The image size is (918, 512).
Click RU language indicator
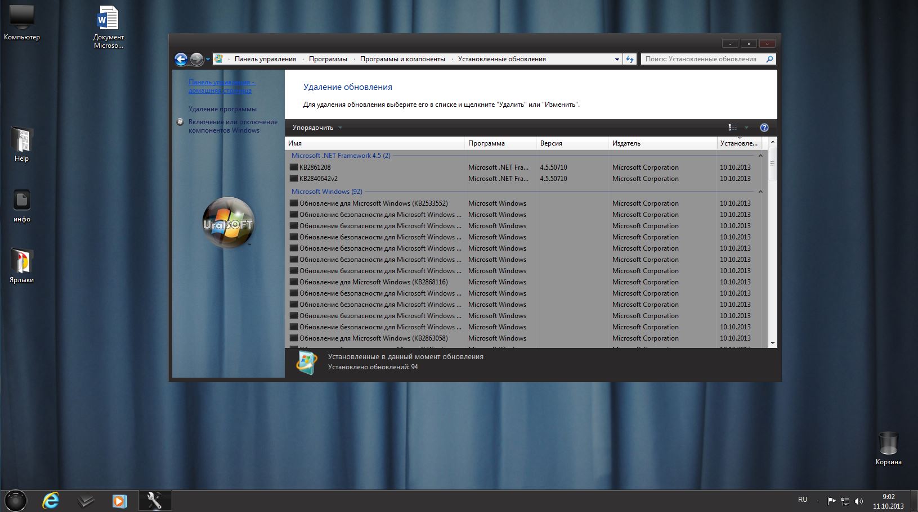coord(803,500)
